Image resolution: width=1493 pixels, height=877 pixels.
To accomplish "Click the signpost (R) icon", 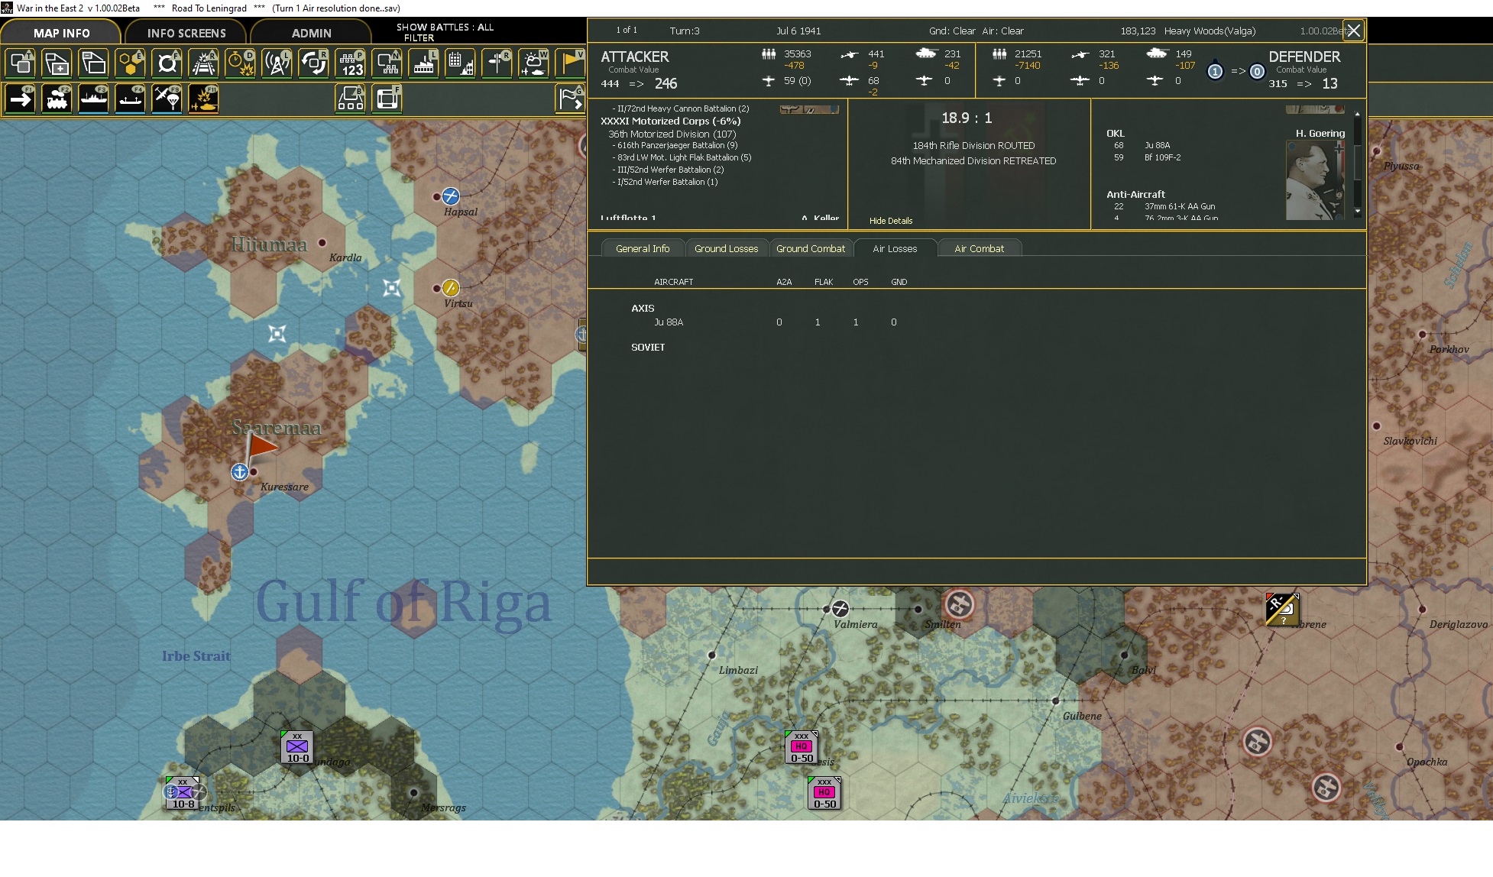I will [x=497, y=63].
